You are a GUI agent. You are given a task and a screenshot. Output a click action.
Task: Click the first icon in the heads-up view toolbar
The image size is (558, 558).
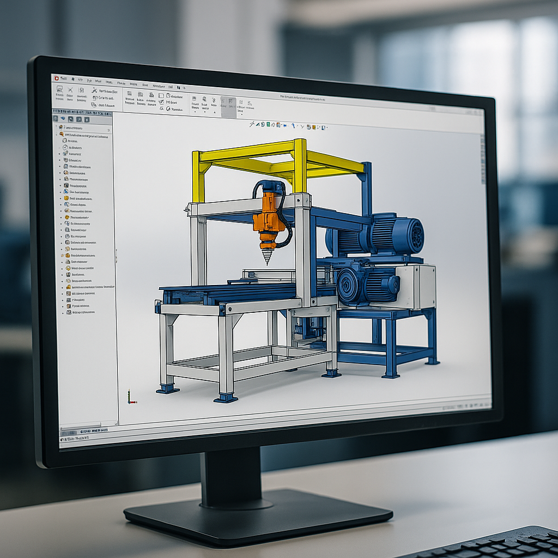[252, 124]
